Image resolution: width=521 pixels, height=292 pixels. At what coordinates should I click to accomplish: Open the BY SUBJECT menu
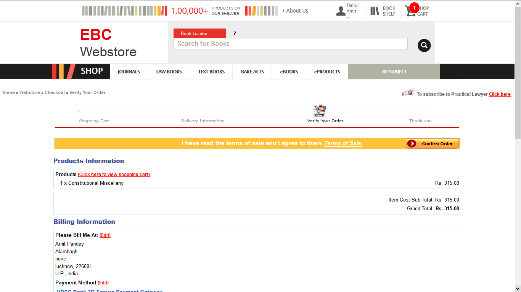pos(394,71)
